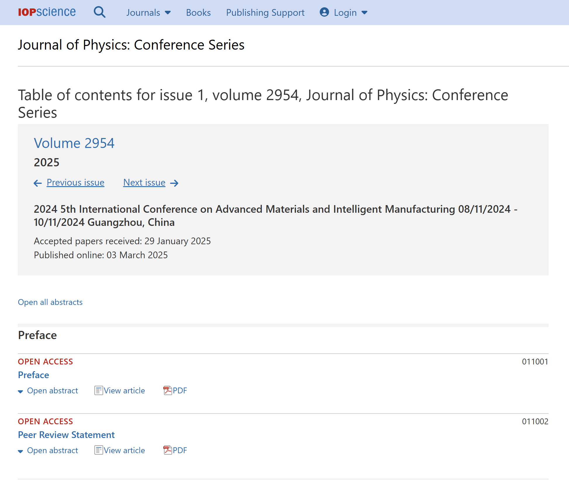The image size is (569, 480).
Task: Click the right arrow after Next issue
Action: [174, 183]
